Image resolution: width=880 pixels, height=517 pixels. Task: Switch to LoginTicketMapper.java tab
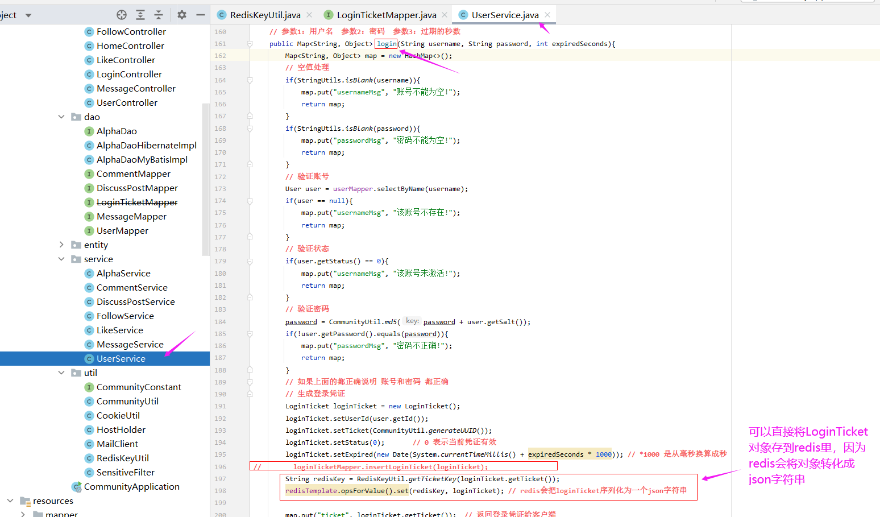tap(387, 15)
